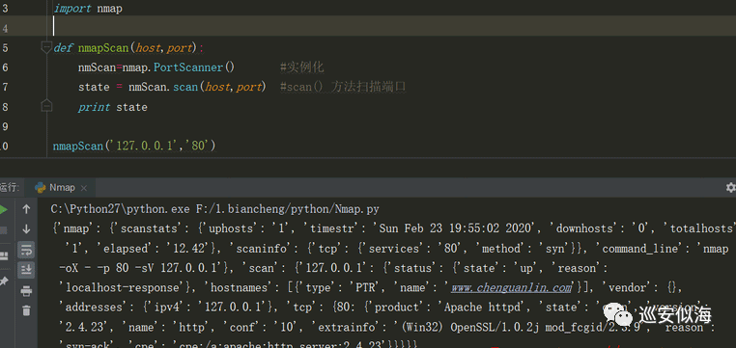Open the www.chenguanlin.com link in console
Screen dimensions: 736x348
pos(511,287)
